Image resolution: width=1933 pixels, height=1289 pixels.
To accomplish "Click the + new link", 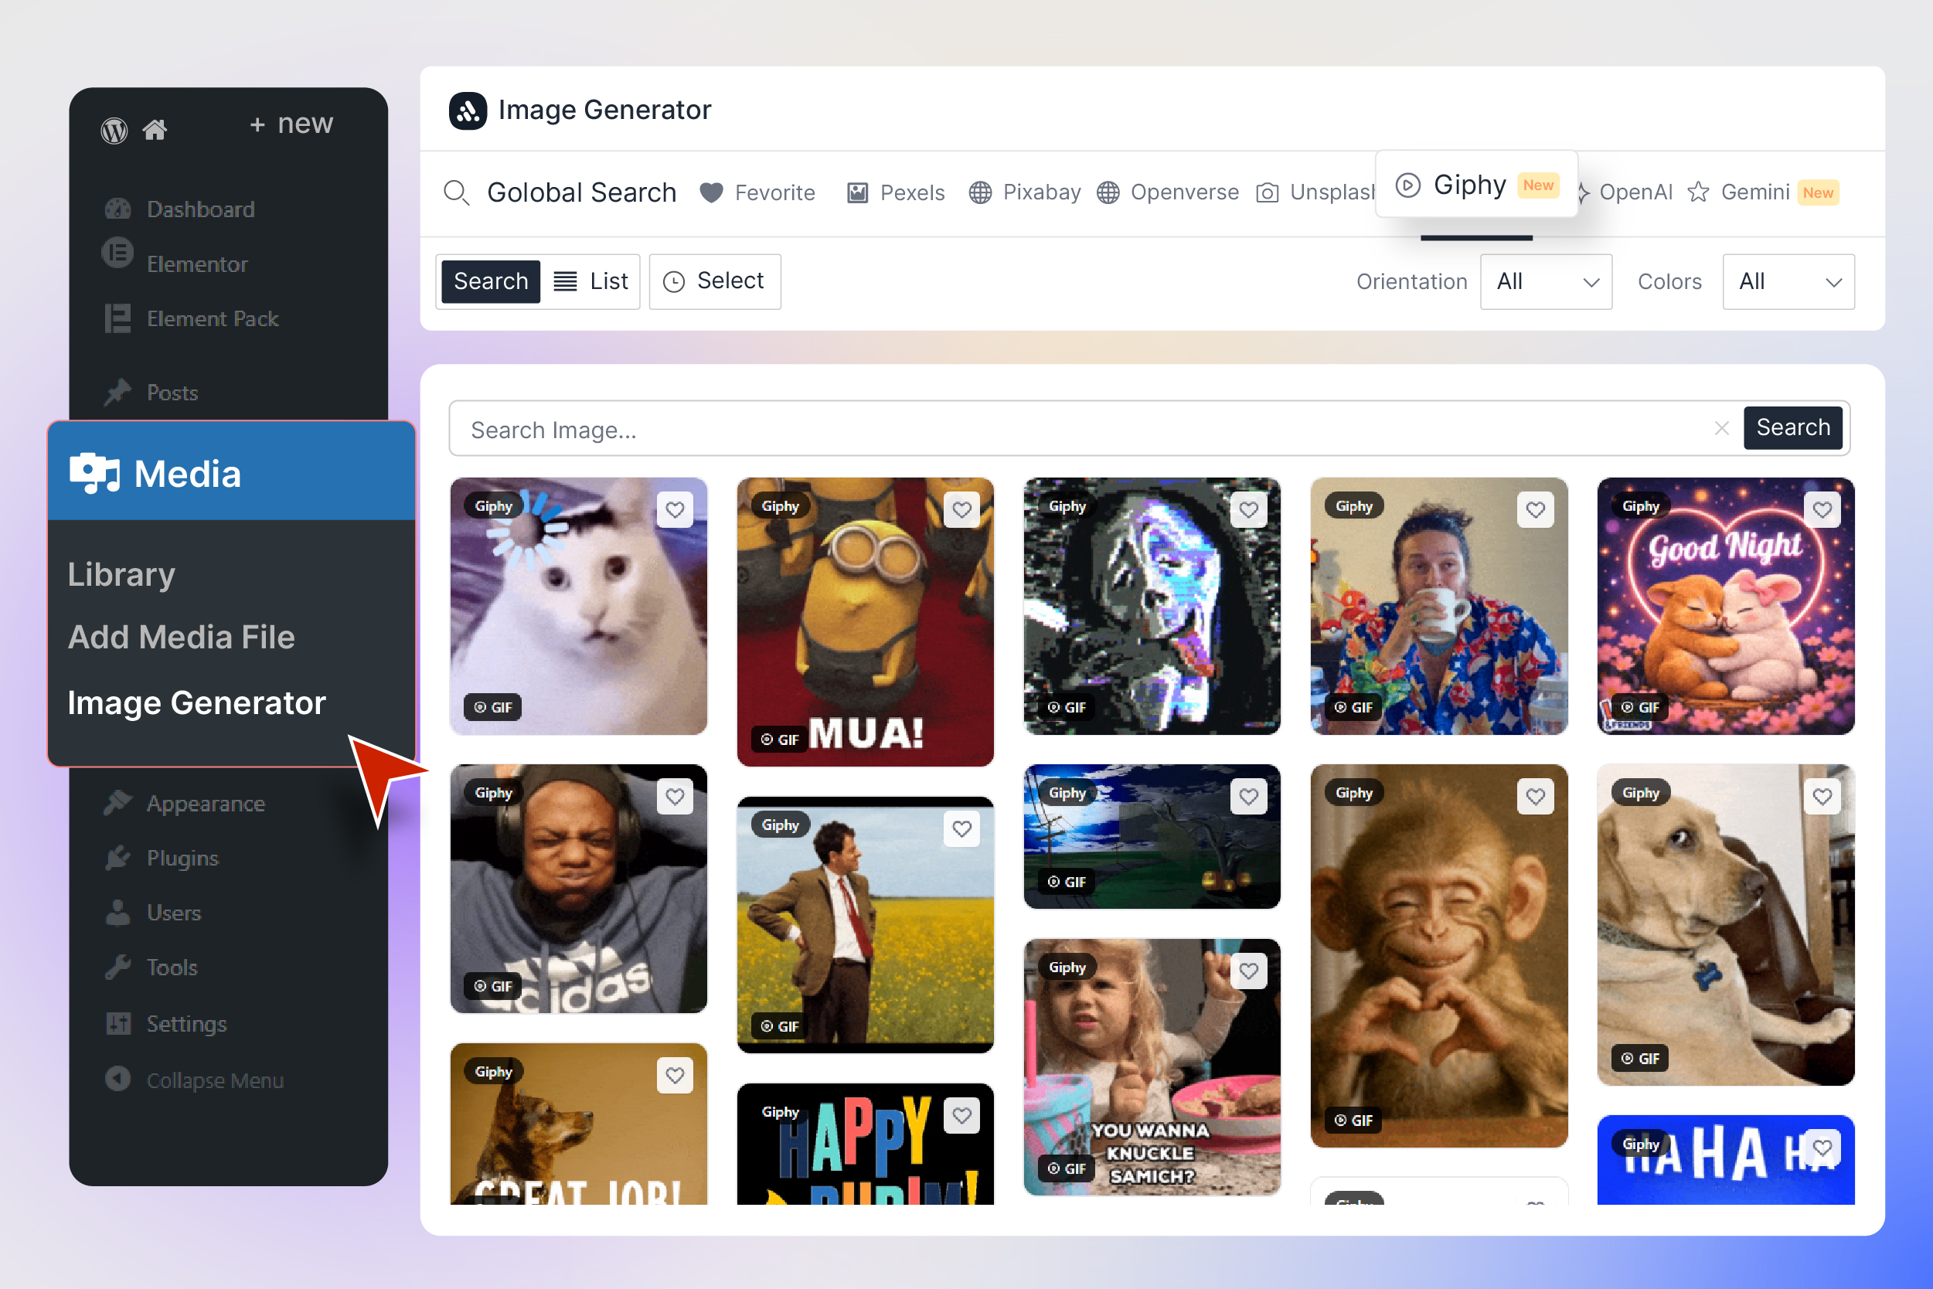I will [292, 124].
